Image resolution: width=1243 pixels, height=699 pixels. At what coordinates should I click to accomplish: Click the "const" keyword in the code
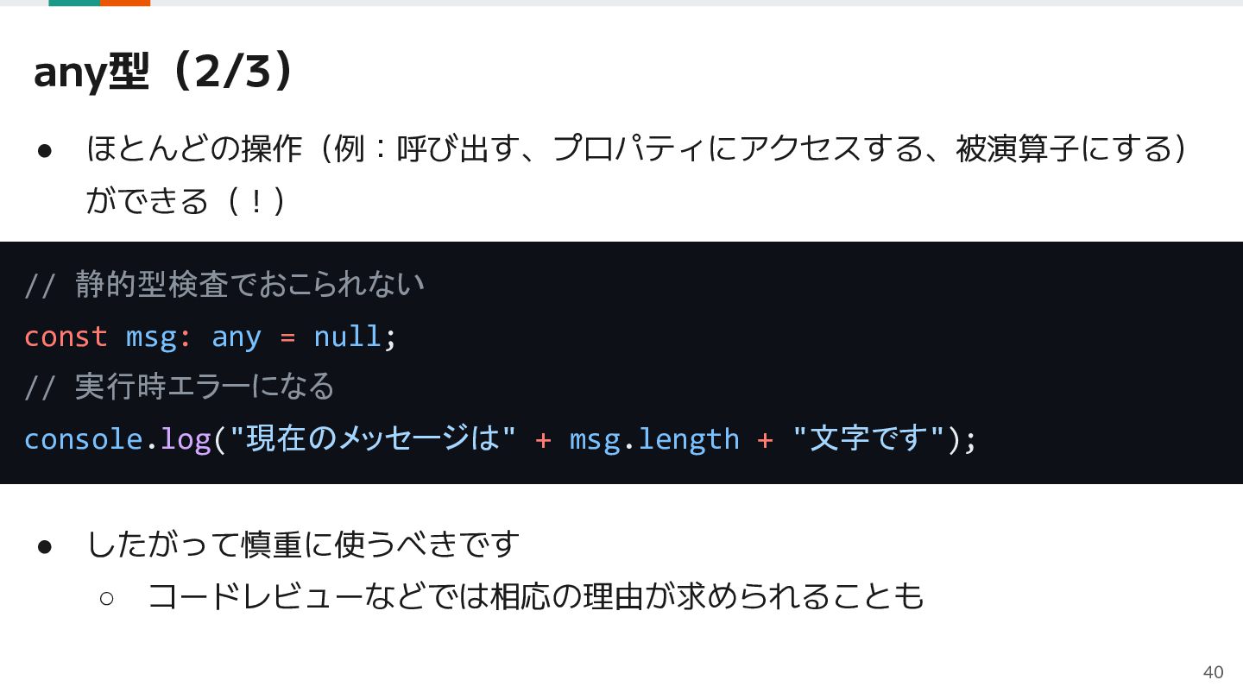pos(66,336)
